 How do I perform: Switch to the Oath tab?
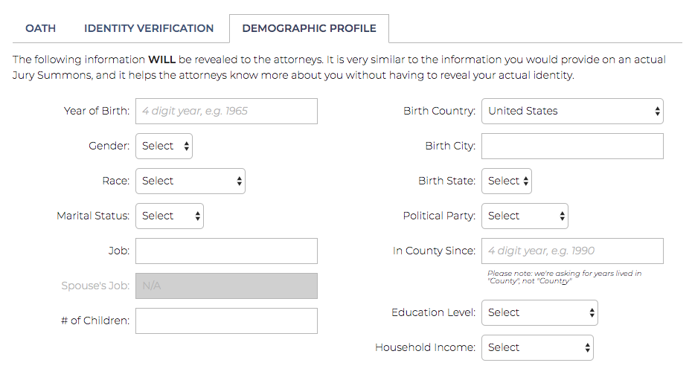[x=40, y=28]
